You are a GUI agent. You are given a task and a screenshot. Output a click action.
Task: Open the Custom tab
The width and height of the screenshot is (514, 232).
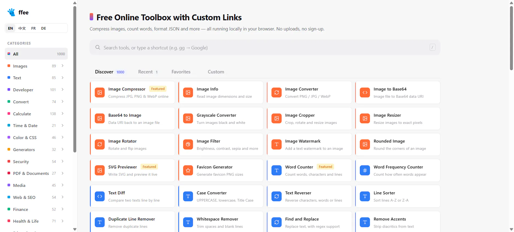pyautogui.click(x=216, y=72)
